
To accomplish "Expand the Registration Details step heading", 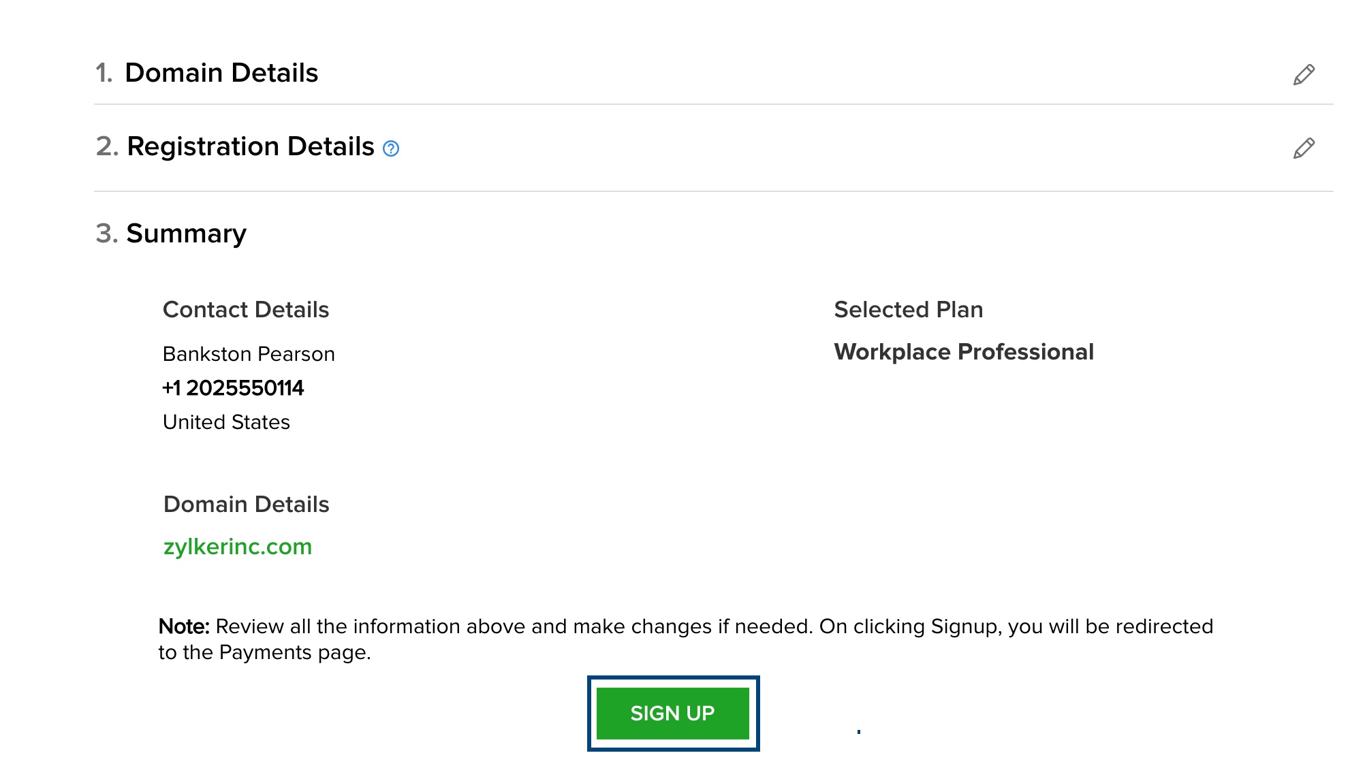I will click(x=251, y=146).
